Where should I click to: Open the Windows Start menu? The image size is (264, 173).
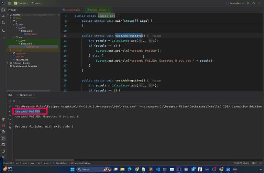click(x=73, y=170)
